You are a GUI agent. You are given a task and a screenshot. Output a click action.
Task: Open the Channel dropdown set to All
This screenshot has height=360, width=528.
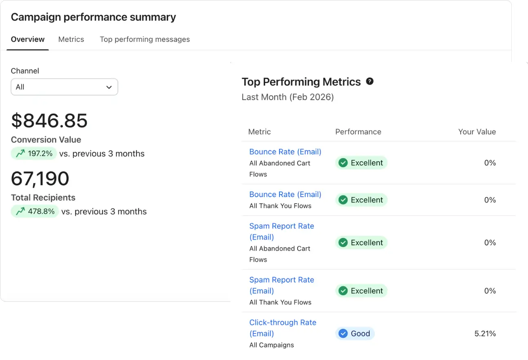64,87
